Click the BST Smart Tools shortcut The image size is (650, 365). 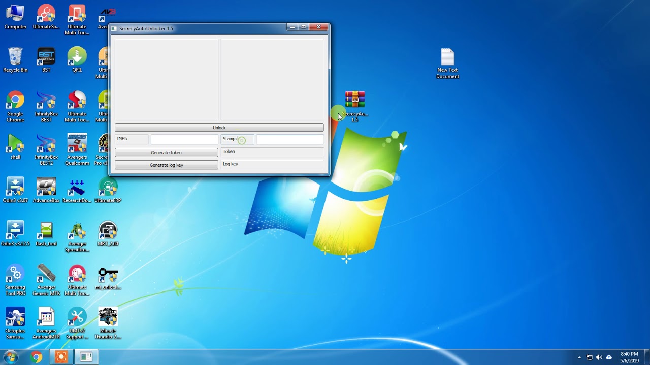pos(46,60)
